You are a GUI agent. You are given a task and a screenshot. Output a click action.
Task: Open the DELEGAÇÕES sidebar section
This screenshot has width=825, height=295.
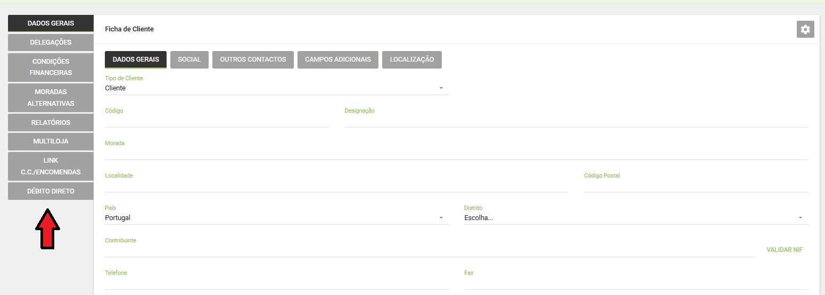(51, 43)
